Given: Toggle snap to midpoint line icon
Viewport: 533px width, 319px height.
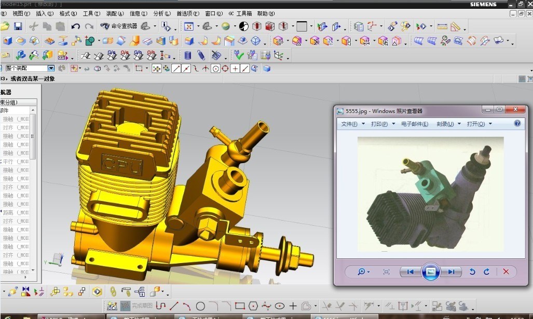Looking at the screenshot, I should pos(186,68).
